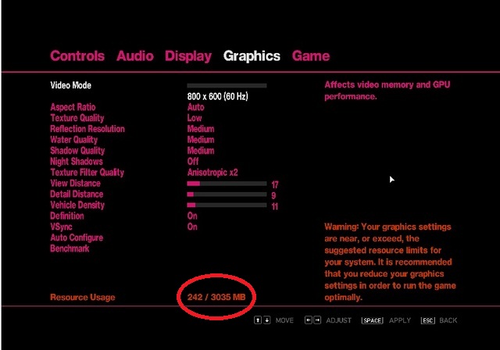
Task: Select the Video Mode option
Action: pos(71,85)
